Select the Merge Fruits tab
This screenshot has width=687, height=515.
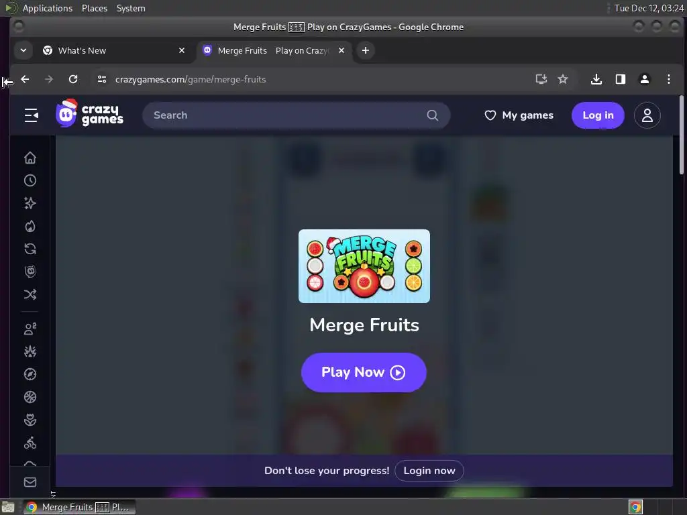coord(273,50)
